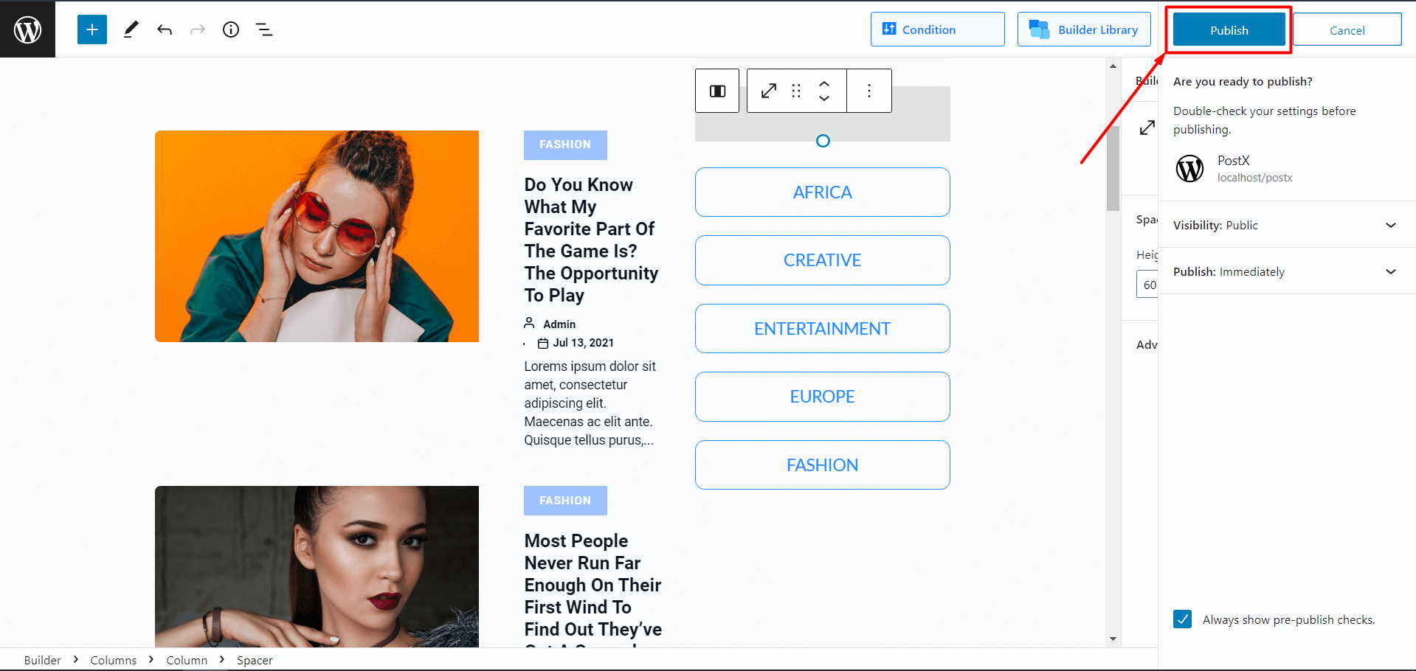
Task: Open the list view outline icon
Action: pyautogui.click(x=264, y=29)
